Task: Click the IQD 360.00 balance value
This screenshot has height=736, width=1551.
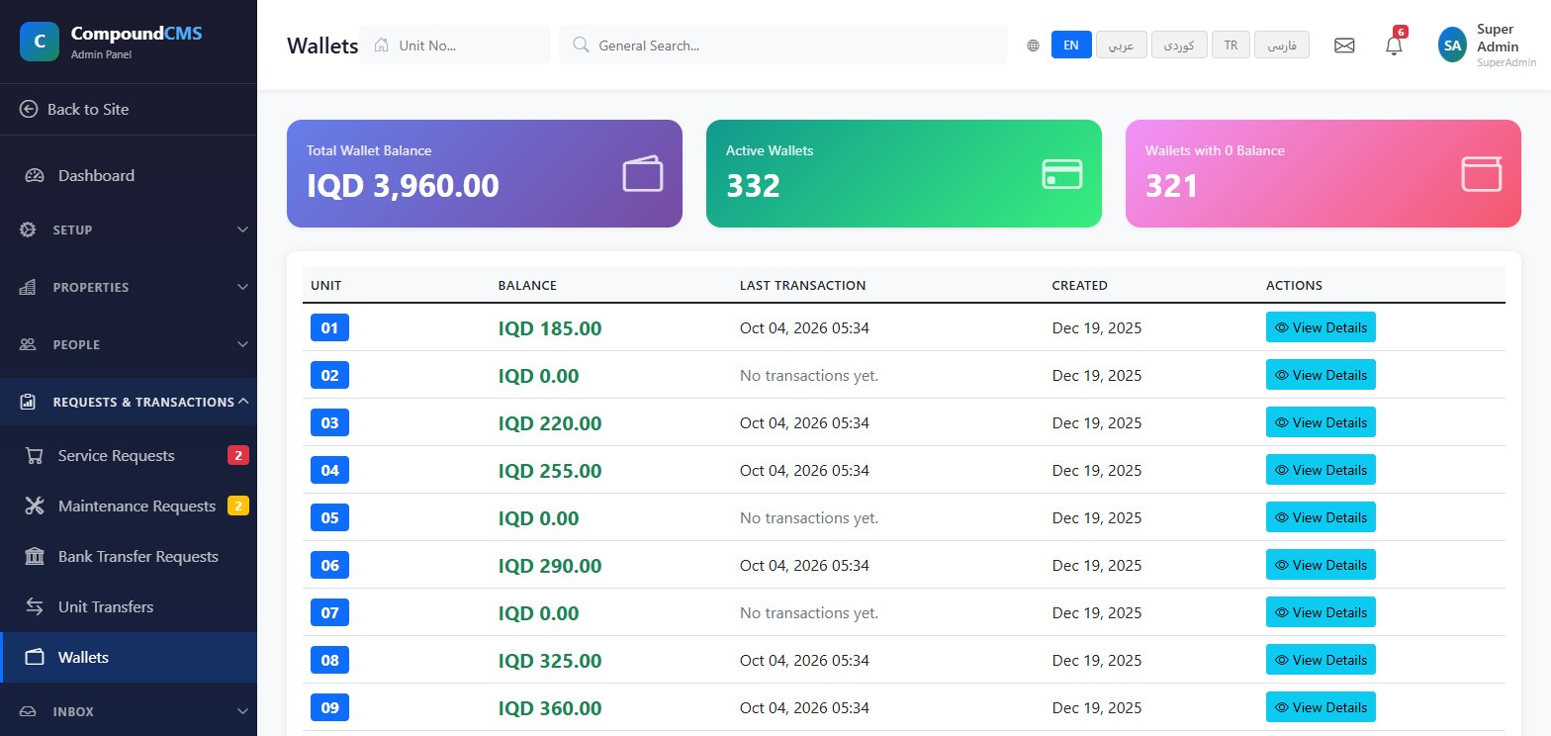Action: (x=550, y=708)
